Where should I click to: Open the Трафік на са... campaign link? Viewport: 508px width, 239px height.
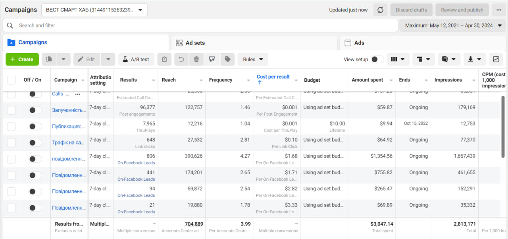68,143
